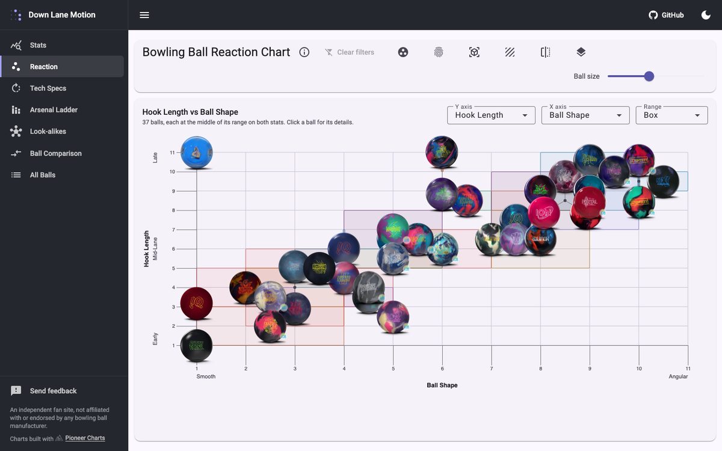Go to the Stats page
This screenshot has height=451, width=722.
63,45
